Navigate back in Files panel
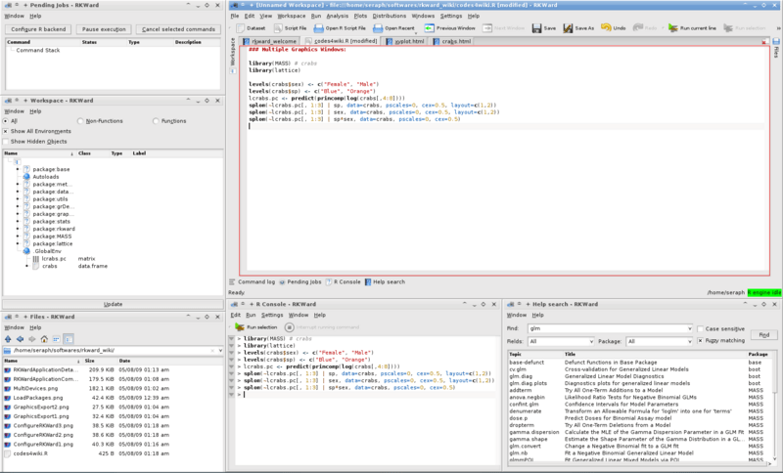Screen dimensions: 783x473 pyautogui.click(x=20, y=339)
